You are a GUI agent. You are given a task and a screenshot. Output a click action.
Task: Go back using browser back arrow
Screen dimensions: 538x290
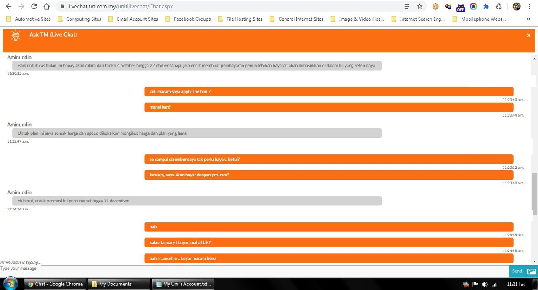pyautogui.click(x=8, y=6)
